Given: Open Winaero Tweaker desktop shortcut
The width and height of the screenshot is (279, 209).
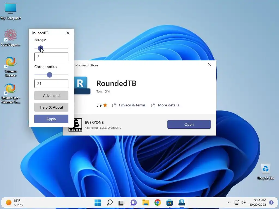Looking at the screenshot, I should 11,67.
